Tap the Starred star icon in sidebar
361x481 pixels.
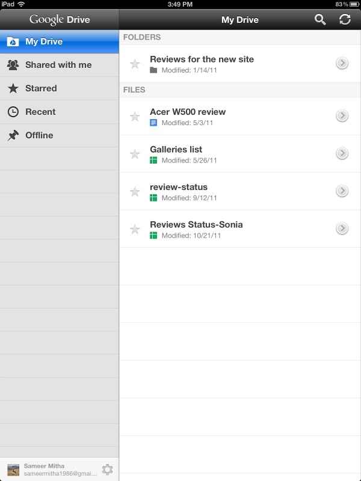pos(13,88)
